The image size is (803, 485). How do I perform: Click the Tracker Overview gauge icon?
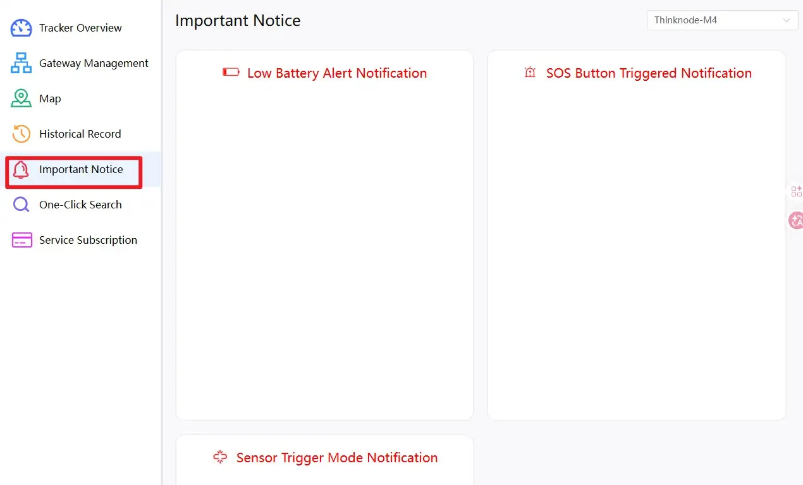[x=21, y=28]
